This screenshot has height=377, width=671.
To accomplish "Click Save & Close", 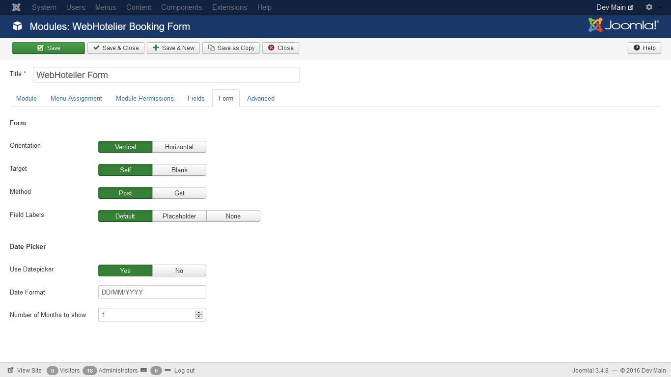I will point(116,48).
